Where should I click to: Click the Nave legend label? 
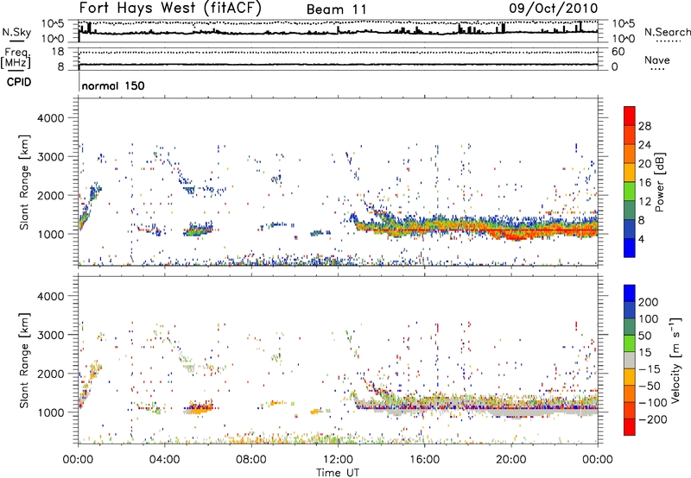click(x=657, y=60)
